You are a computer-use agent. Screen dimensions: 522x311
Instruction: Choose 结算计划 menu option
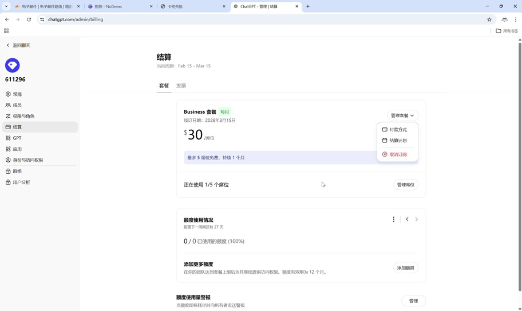tap(398, 141)
